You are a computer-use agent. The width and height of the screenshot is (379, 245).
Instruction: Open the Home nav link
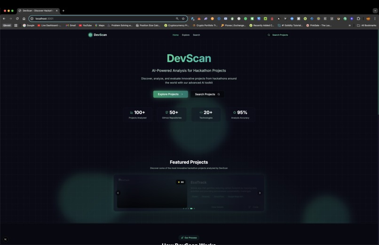(175, 35)
